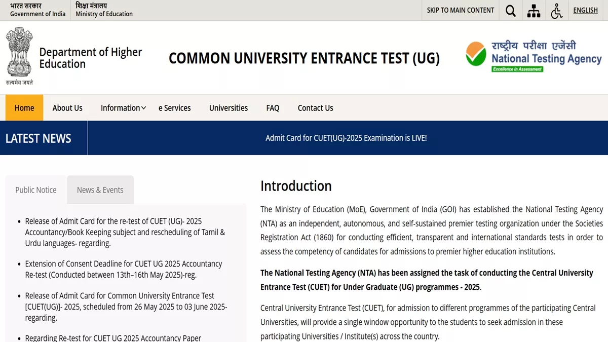Click the search magnifier icon

pos(511,11)
